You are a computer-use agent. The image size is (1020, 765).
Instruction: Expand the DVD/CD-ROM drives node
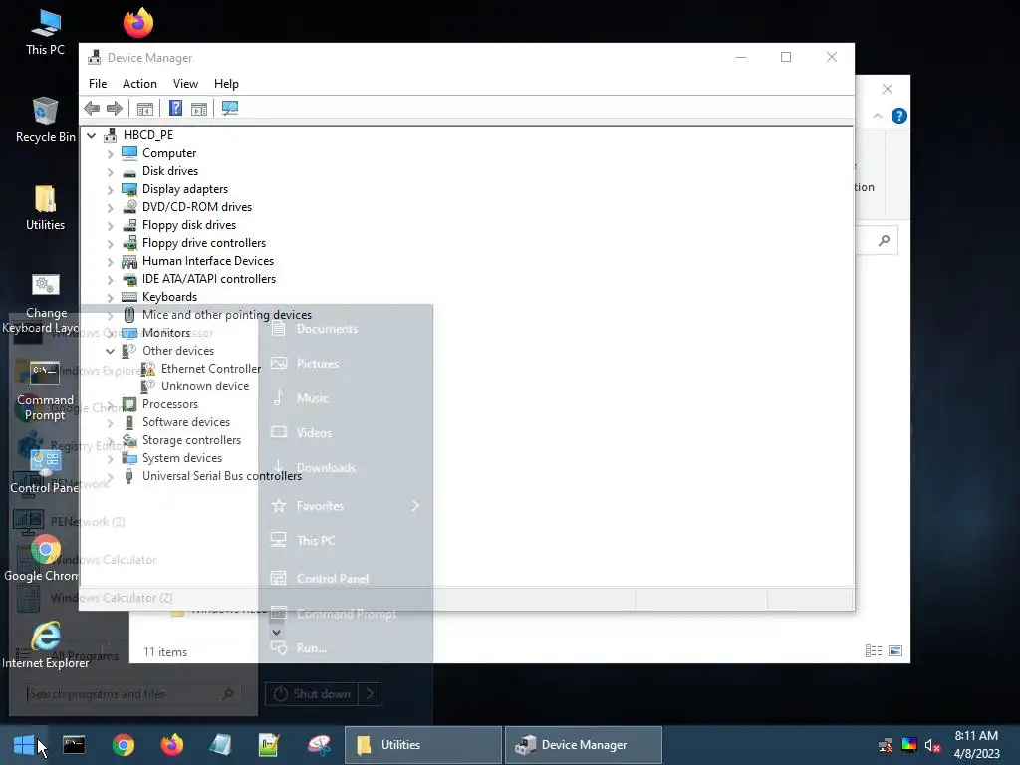tap(110, 208)
